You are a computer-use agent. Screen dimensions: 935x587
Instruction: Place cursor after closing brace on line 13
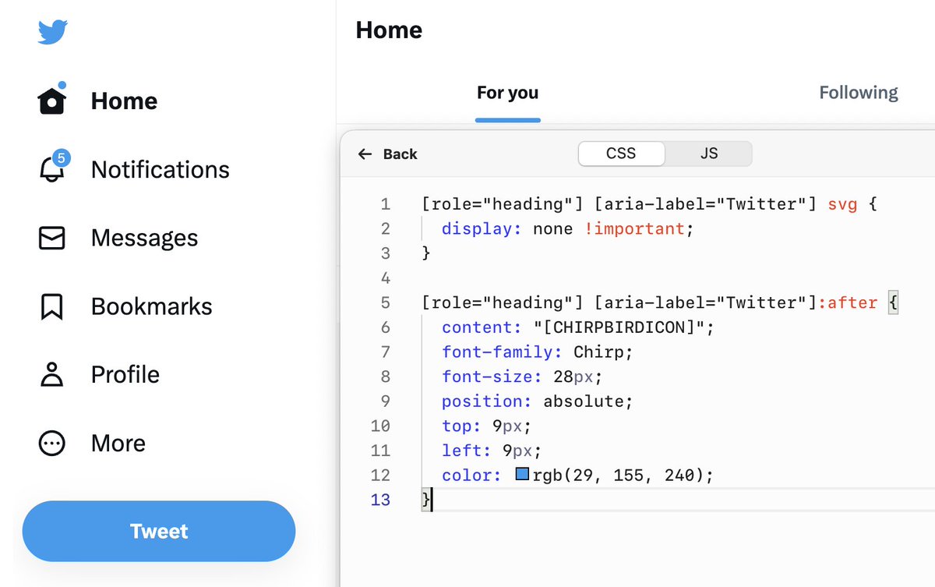tap(432, 500)
